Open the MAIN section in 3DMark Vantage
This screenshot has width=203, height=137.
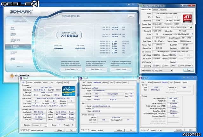pos(12,28)
